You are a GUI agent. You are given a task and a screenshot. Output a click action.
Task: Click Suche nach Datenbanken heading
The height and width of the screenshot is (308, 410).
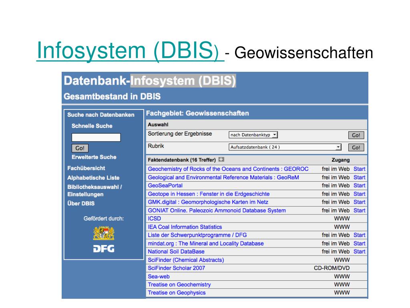100,115
